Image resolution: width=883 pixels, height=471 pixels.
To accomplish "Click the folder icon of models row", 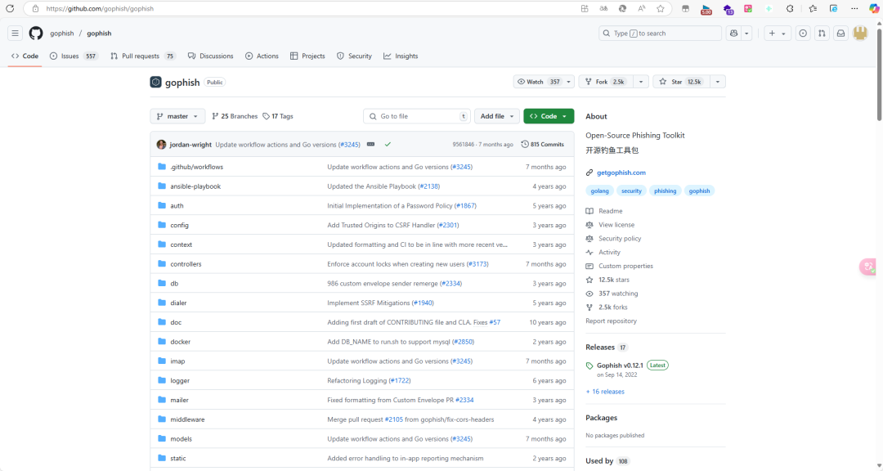I will click(x=162, y=438).
